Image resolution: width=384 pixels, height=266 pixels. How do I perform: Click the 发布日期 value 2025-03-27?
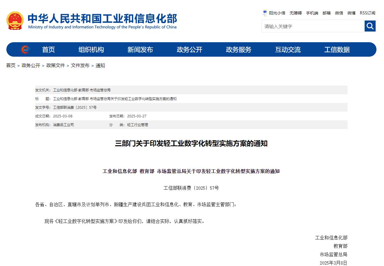[x=137, y=116]
